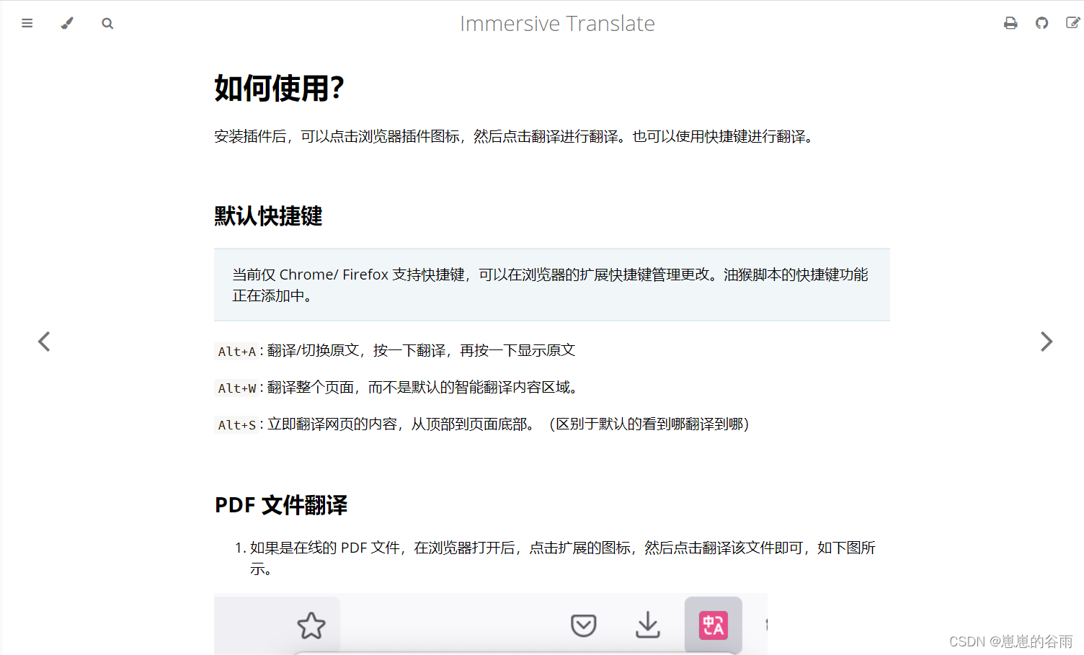Click text 翻译整个页面
Viewport: 1084px width, 655px height.
pyautogui.click(x=310, y=388)
